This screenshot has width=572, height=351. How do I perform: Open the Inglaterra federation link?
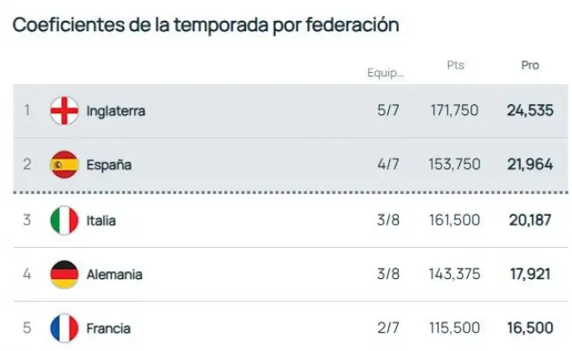(x=116, y=111)
